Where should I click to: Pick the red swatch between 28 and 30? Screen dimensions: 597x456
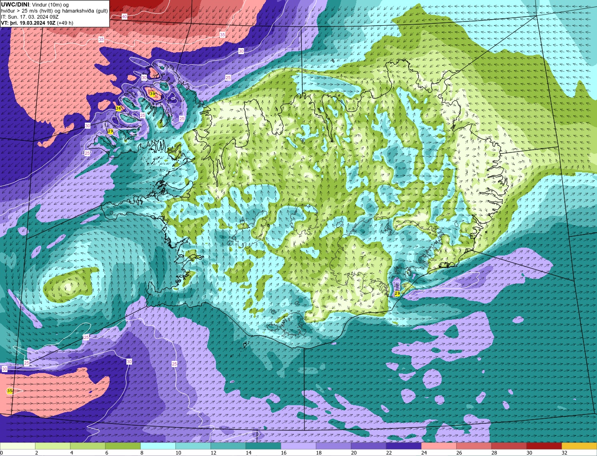coord(509,446)
